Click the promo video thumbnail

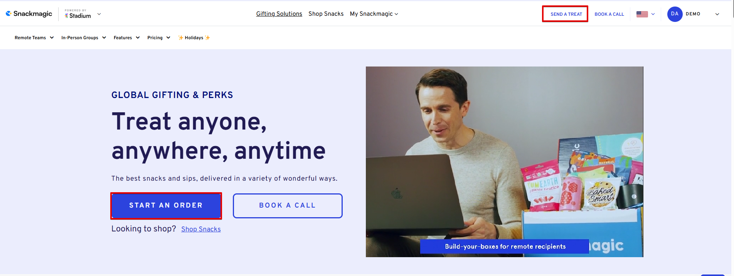[504, 162]
